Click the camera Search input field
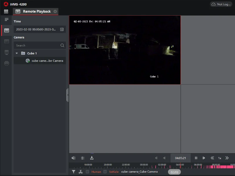Viewport: 235px width, 176px height. pyautogui.click(x=37, y=45)
